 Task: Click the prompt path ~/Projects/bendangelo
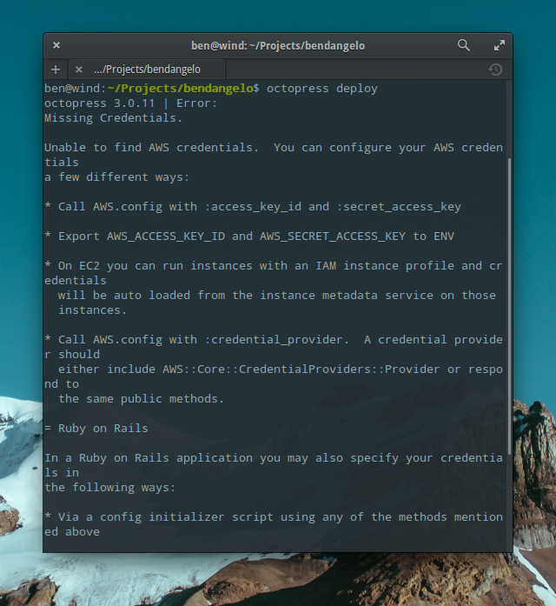[x=180, y=89]
